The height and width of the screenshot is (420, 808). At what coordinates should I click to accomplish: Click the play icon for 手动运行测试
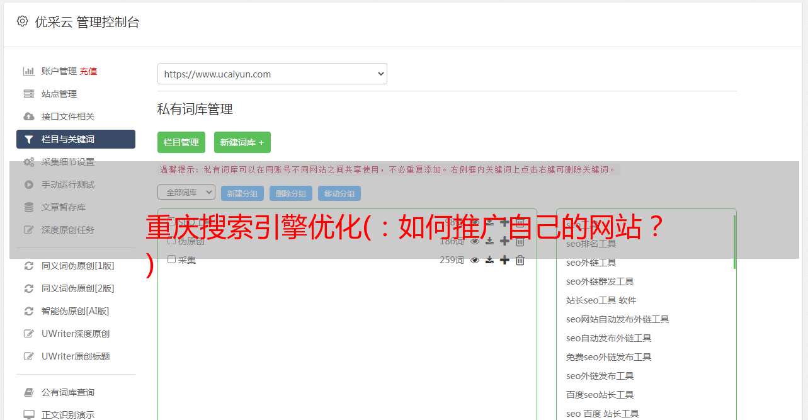point(29,184)
